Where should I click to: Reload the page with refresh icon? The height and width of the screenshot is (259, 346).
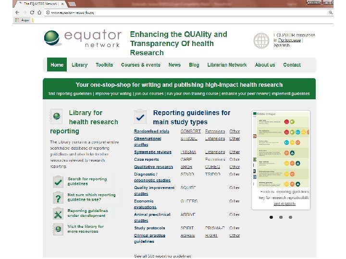coord(32,12)
